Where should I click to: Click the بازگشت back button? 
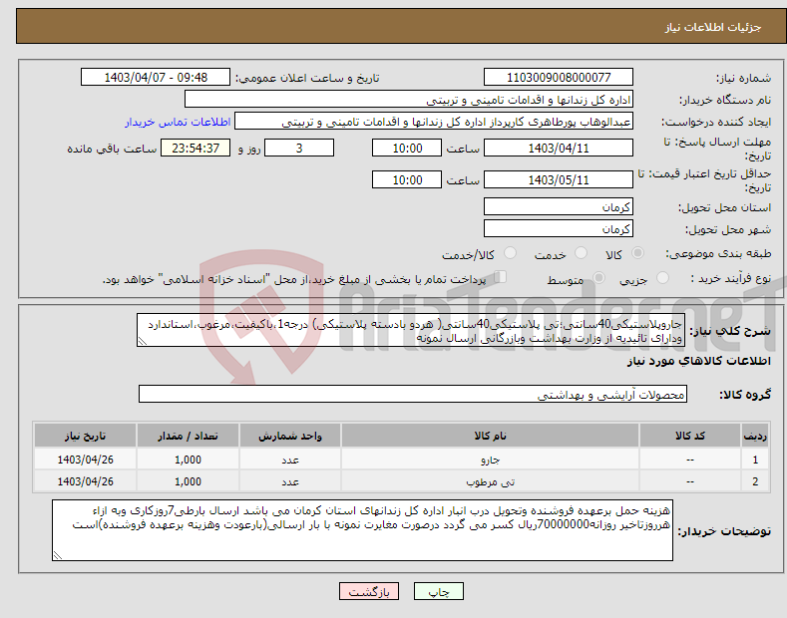(x=369, y=591)
